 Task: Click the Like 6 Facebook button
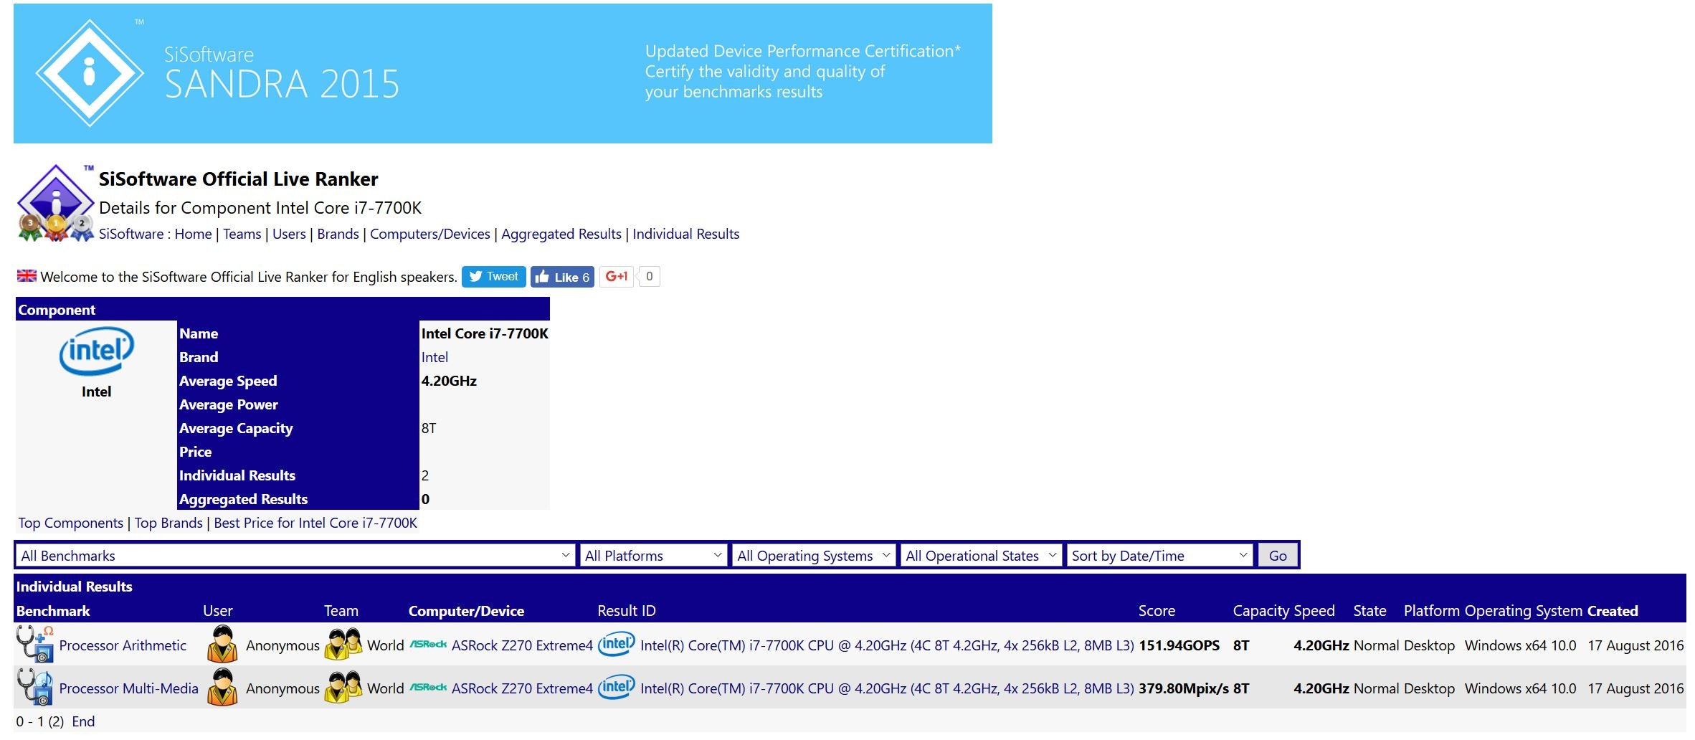click(x=562, y=277)
